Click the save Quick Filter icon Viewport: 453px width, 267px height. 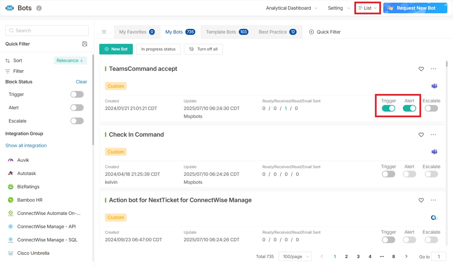[x=85, y=44]
